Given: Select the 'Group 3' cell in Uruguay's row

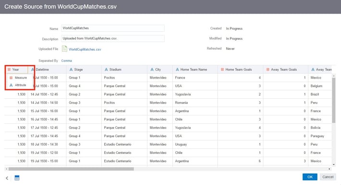Looking at the screenshot, I should point(84,144).
